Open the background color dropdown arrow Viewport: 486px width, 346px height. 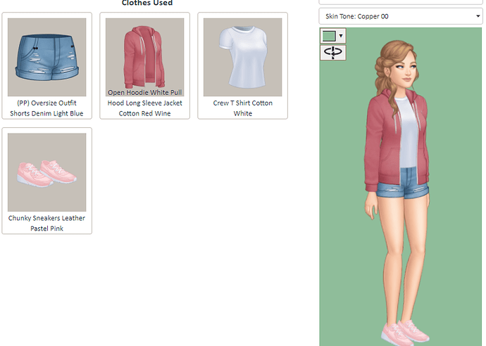click(341, 36)
